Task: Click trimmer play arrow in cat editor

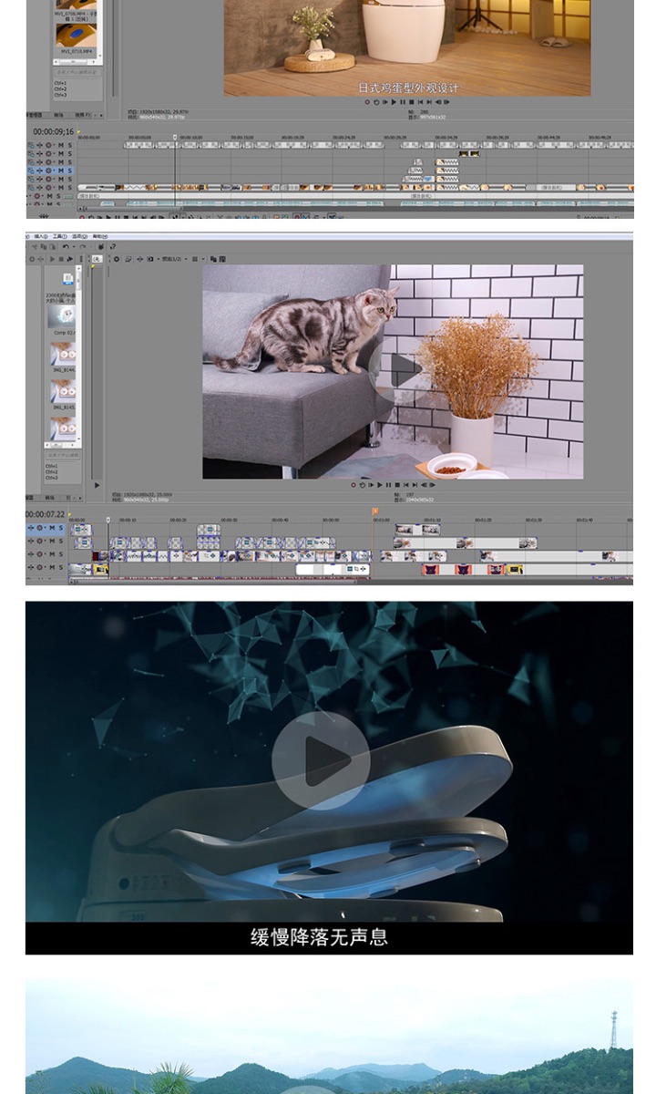Action: 97,485
